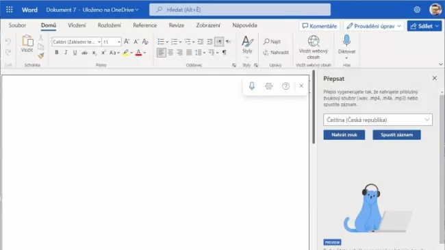Decrease font size with the A down icon

[136, 42]
